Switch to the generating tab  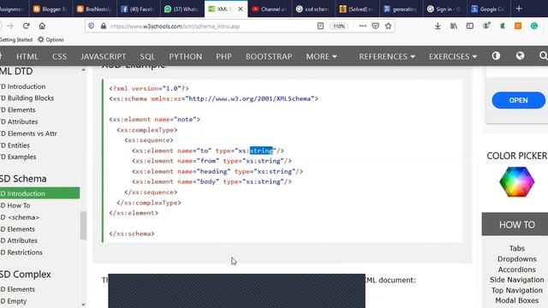tap(401, 9)
